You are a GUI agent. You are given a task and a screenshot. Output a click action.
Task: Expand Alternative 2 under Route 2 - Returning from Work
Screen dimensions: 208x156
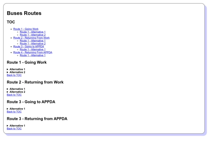16,92
